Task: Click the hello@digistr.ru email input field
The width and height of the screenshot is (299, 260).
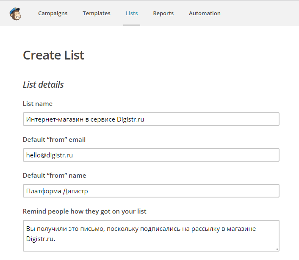Action: pyautogui.click(x=151, y=155)
